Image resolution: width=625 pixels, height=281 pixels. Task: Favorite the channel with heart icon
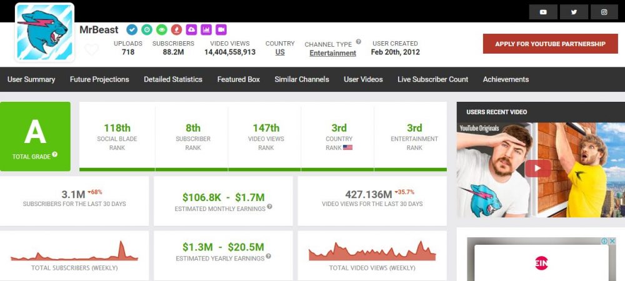(91, 50)
